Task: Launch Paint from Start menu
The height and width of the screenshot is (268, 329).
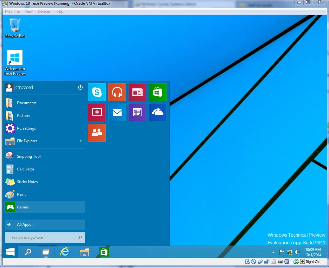Action: pos(45,194)
